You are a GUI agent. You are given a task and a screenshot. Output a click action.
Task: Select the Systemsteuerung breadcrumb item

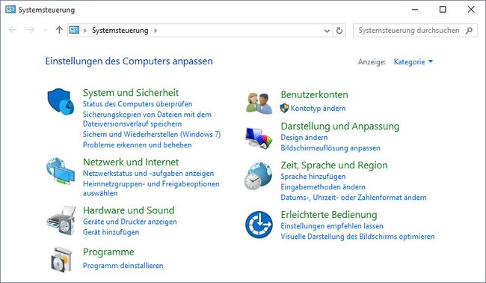click(120, 31)
